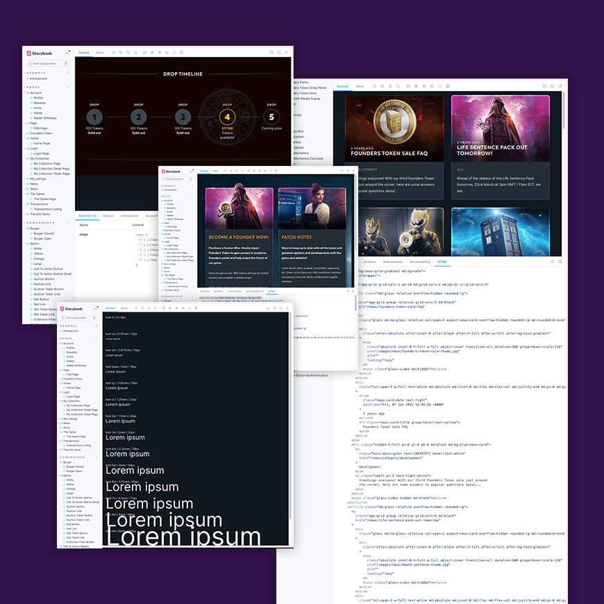Open the canvas in a new tab from the drop timeline window

coord(278,52)
